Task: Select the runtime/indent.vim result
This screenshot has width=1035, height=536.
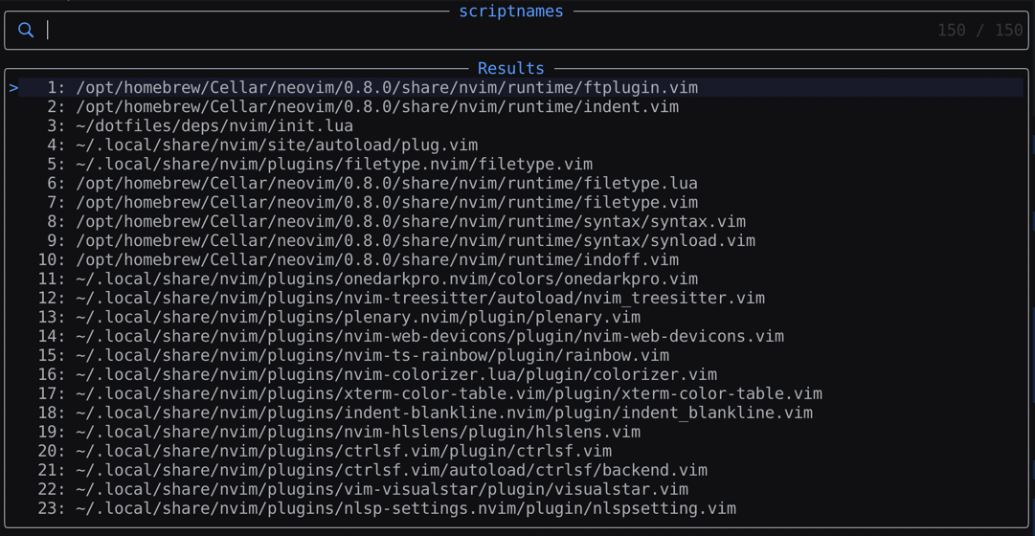Action: click(377, 106)
